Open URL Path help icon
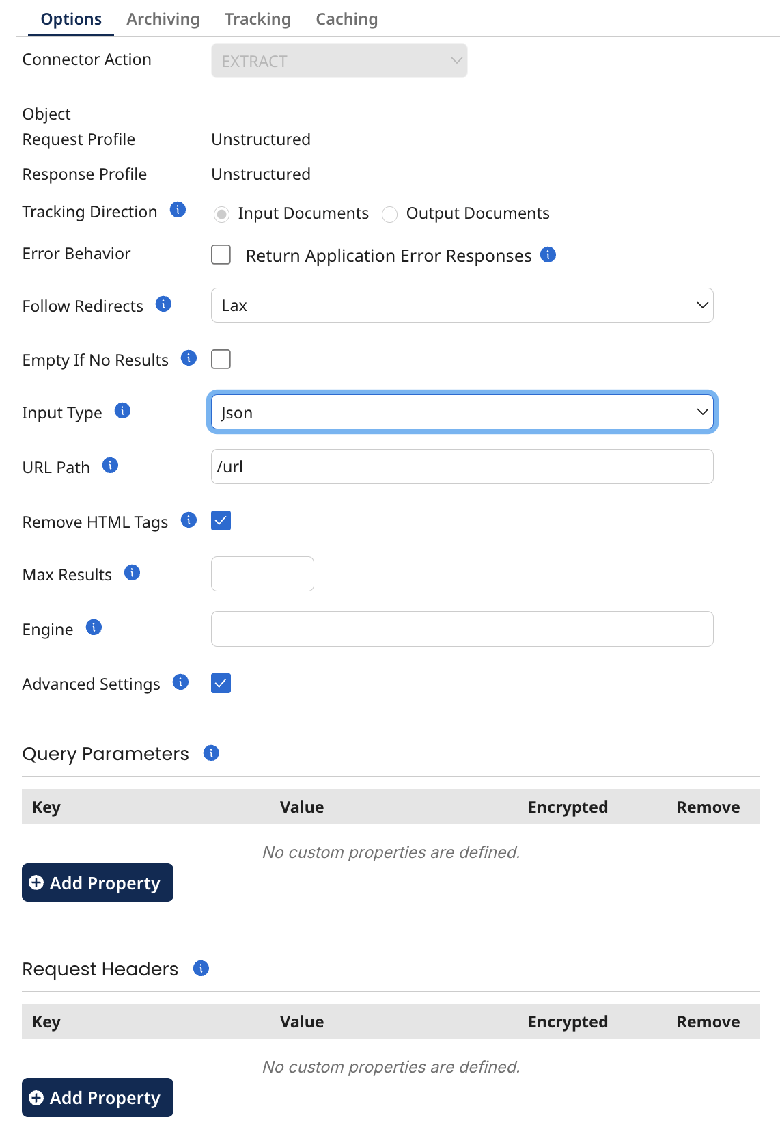Image resolution: width=780 pixels, height=1132 pixels. click(x=110, y=466)
